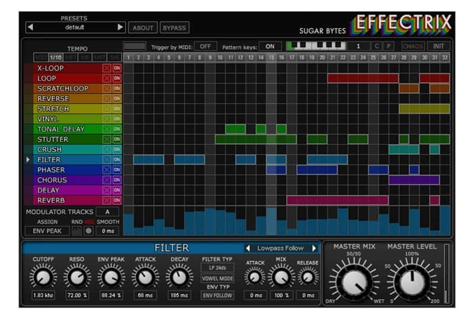Click the P paste pattern button

(x=389, y=46)
